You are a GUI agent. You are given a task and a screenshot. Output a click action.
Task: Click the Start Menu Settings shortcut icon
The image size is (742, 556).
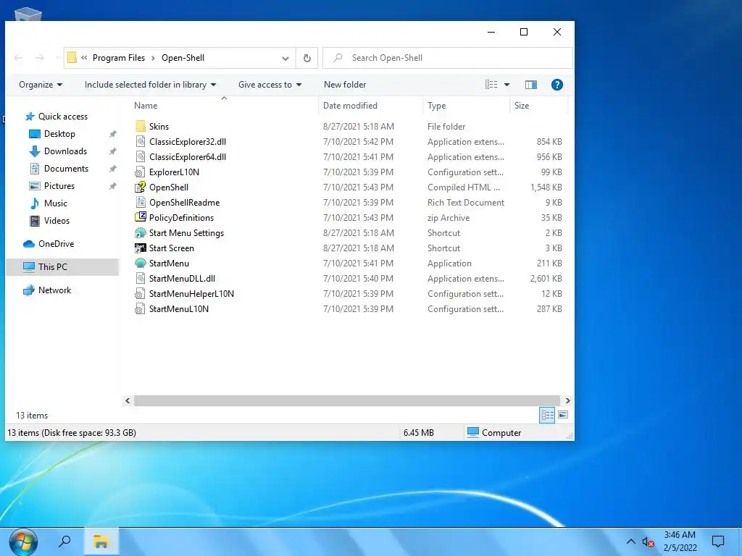click(140, 232)
